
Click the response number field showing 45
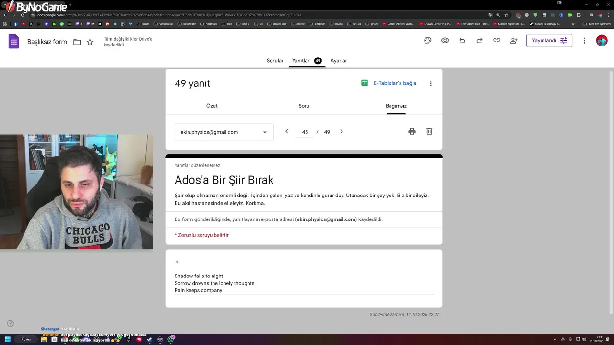[x=305, y=132]
